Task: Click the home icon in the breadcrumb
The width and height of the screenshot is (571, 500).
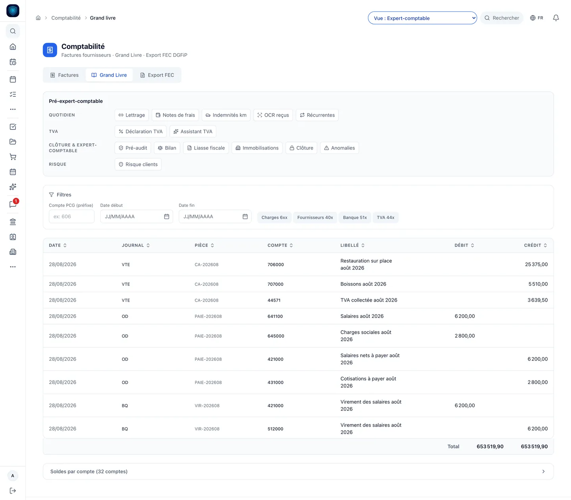Action: pos(38,18)
